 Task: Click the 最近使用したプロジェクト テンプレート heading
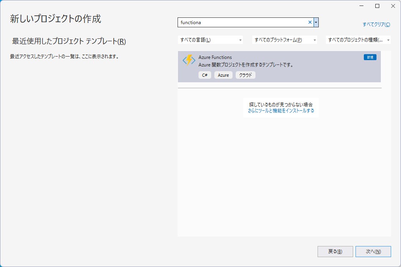[69, 41]
